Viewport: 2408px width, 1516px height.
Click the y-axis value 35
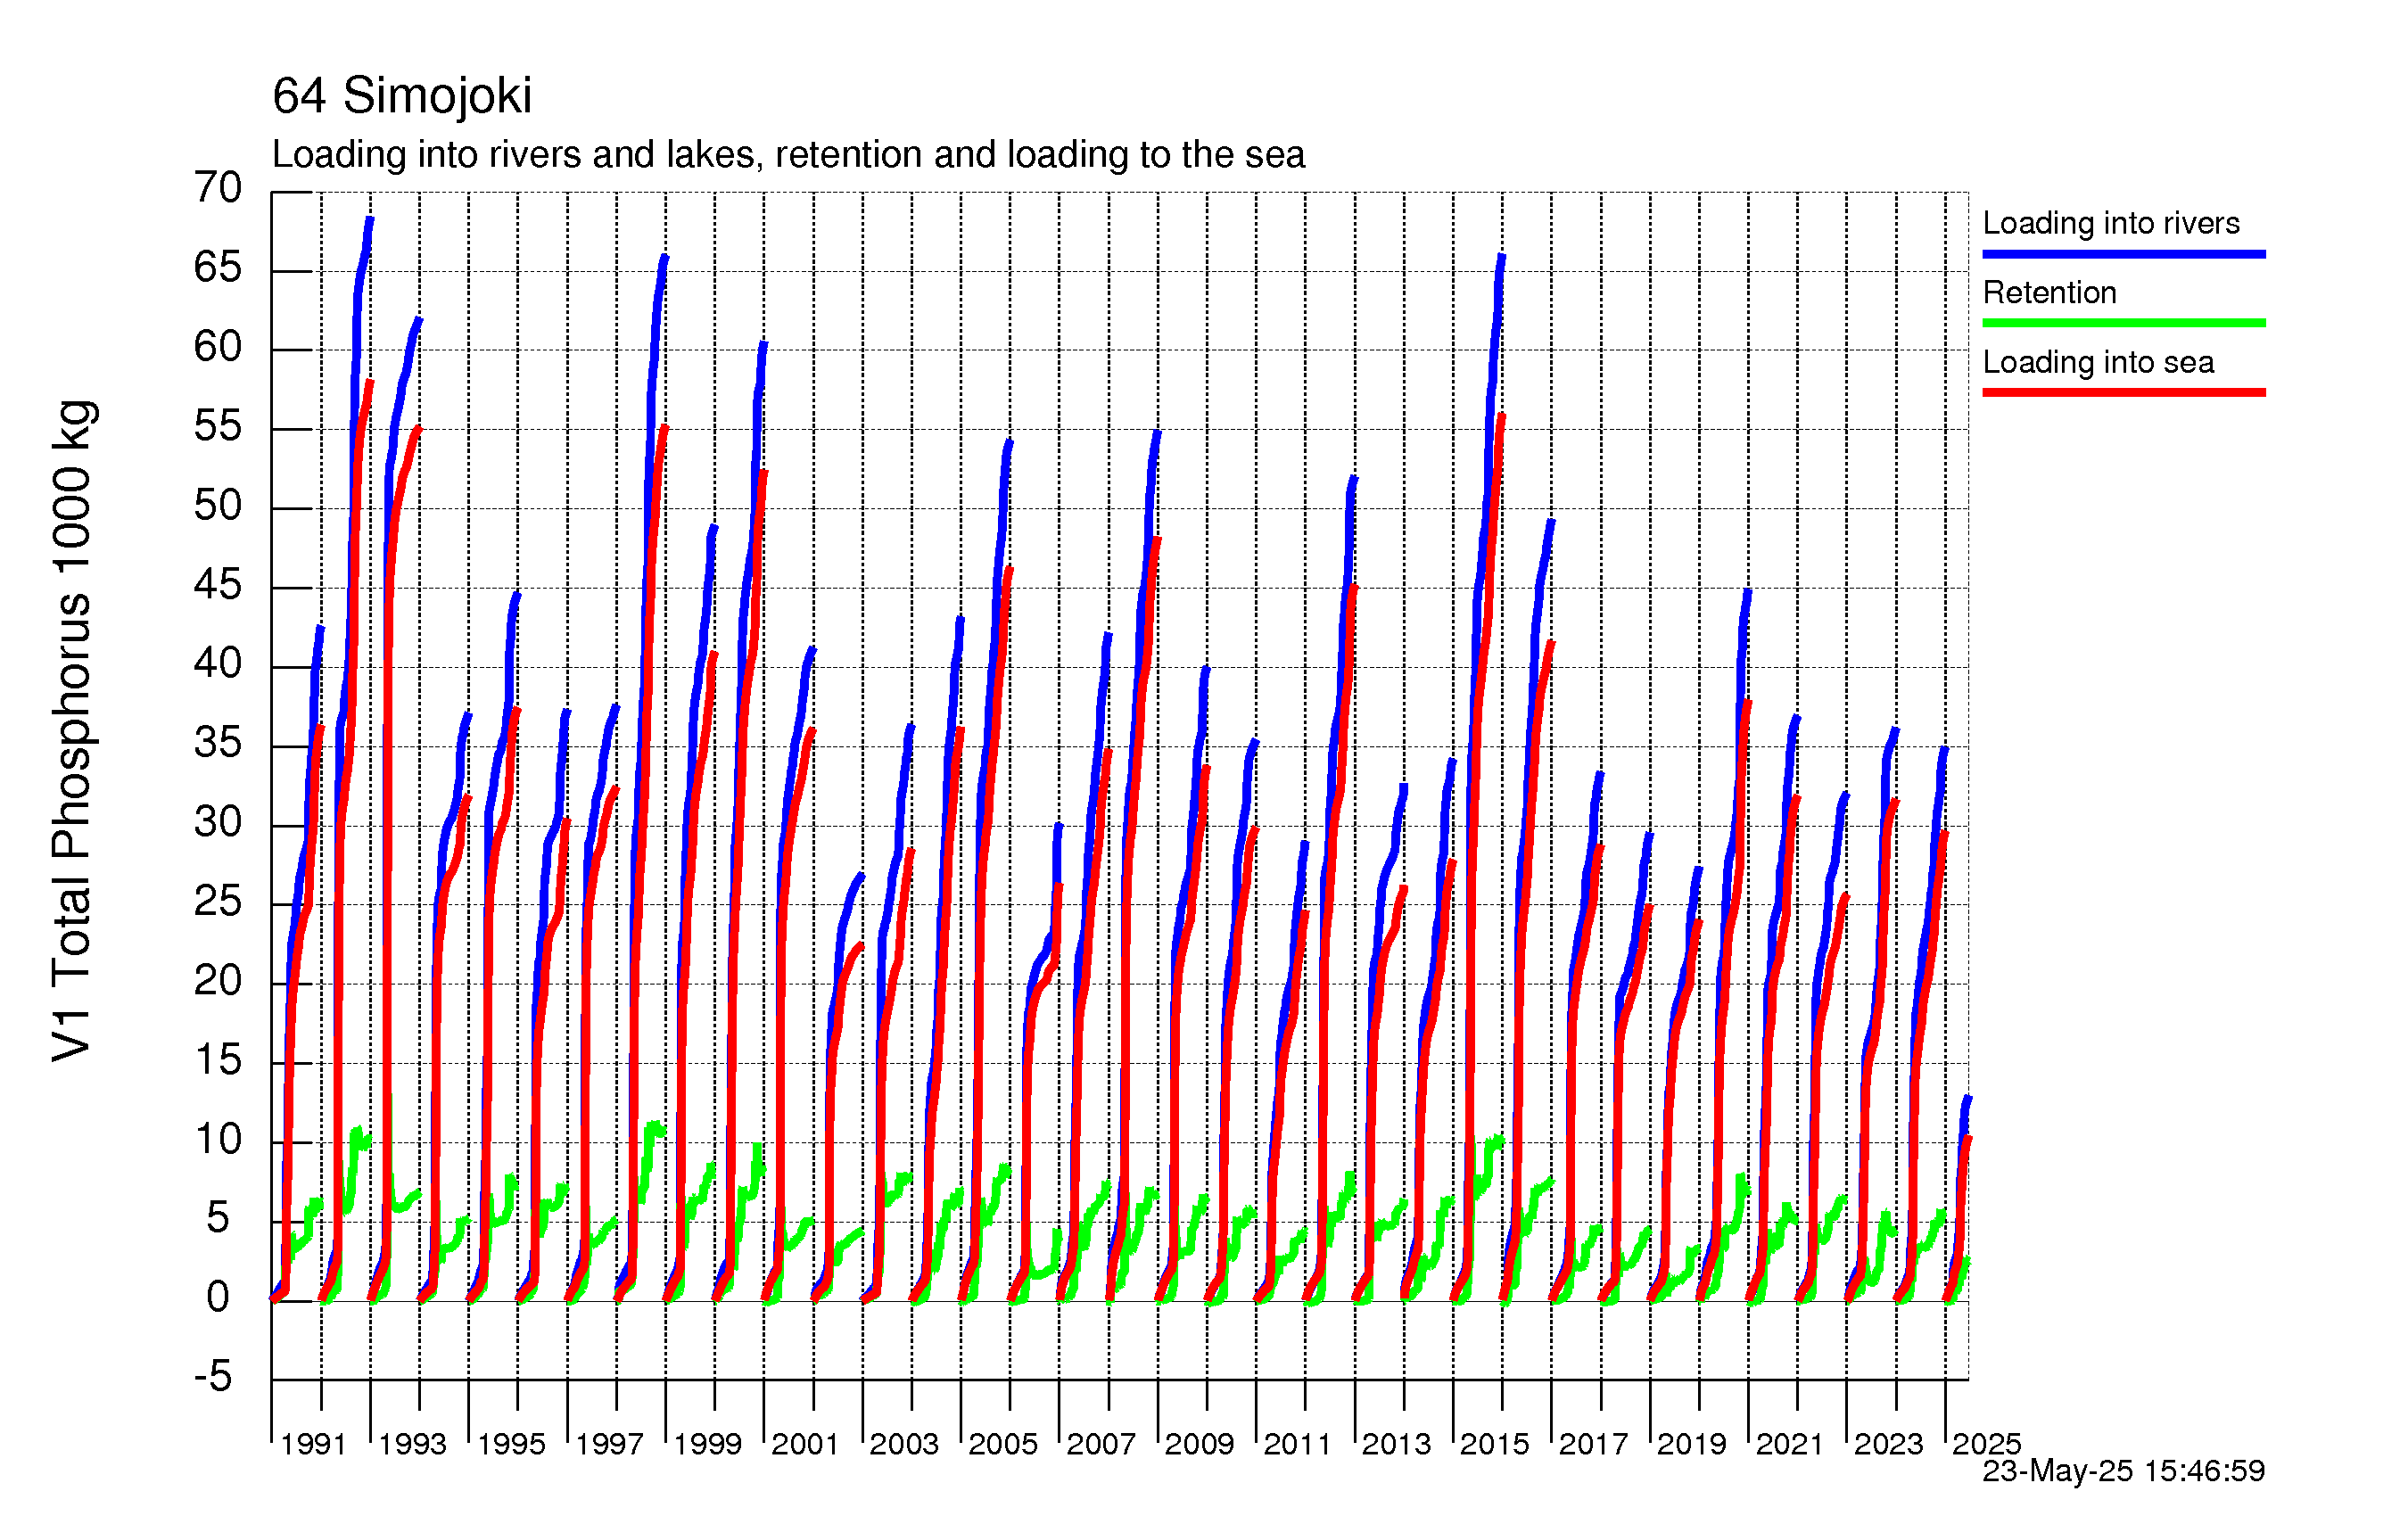coord(218,742)
